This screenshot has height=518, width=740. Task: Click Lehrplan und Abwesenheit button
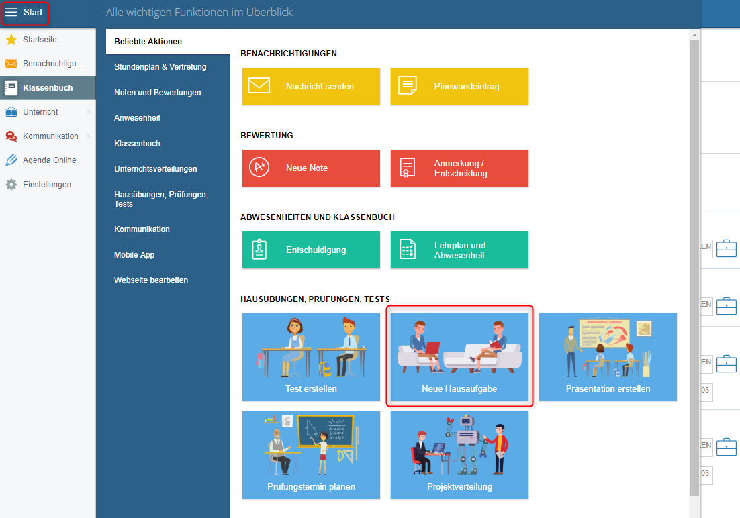tap(459, 250)
